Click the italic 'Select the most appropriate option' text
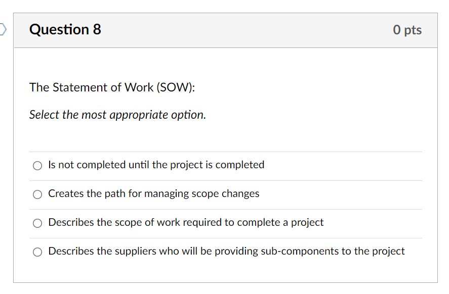This screenshot has width=449, height=294. click(x=117, y=115)
